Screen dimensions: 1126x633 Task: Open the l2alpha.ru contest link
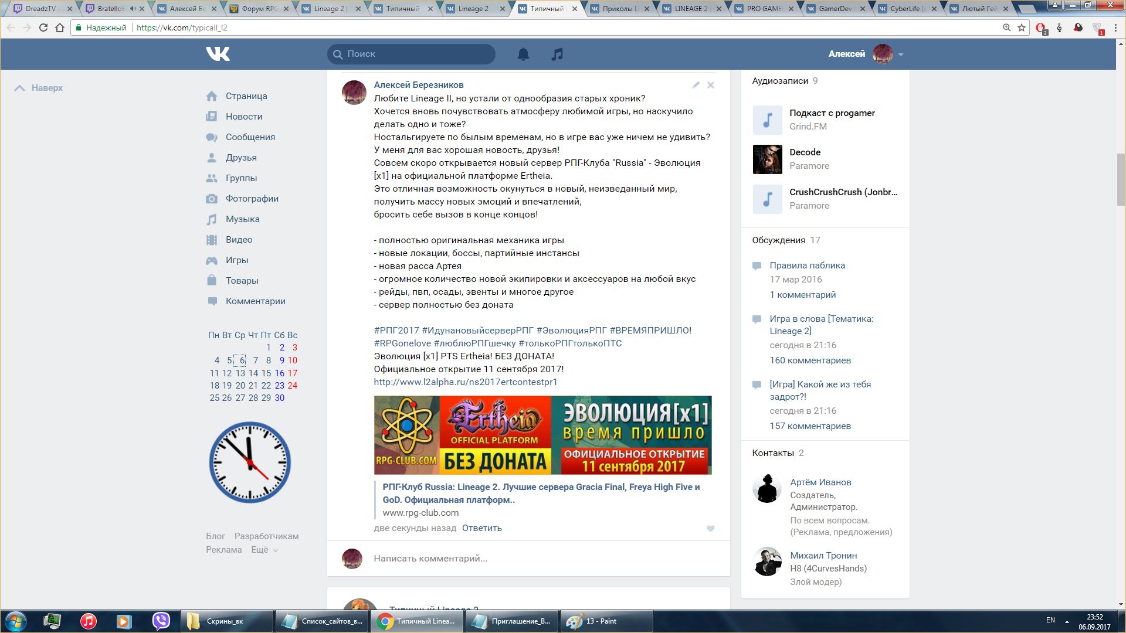click(466, 382)
